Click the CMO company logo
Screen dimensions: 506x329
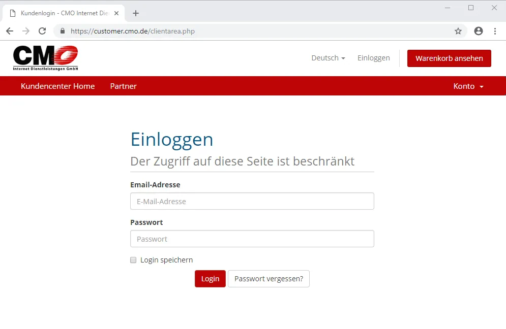click(45, 58)
